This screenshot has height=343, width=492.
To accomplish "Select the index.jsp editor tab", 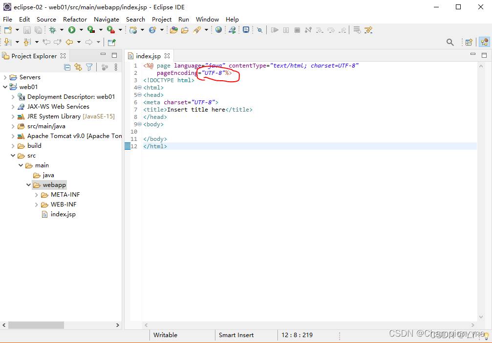I will (148, 56).
